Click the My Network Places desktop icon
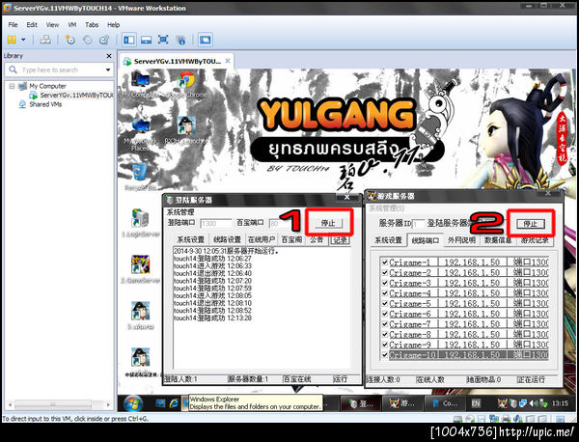579x442 pixels. click(x=141, y=134)
